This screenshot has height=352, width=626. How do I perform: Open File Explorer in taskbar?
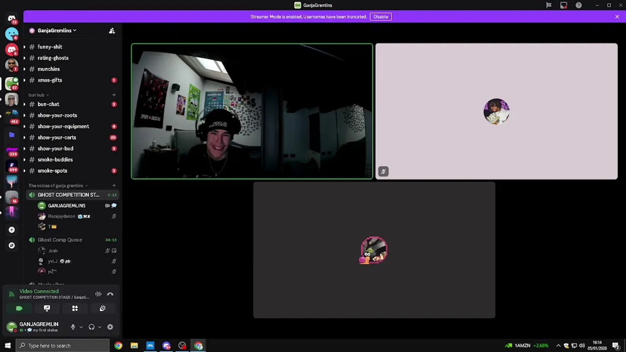134,346
